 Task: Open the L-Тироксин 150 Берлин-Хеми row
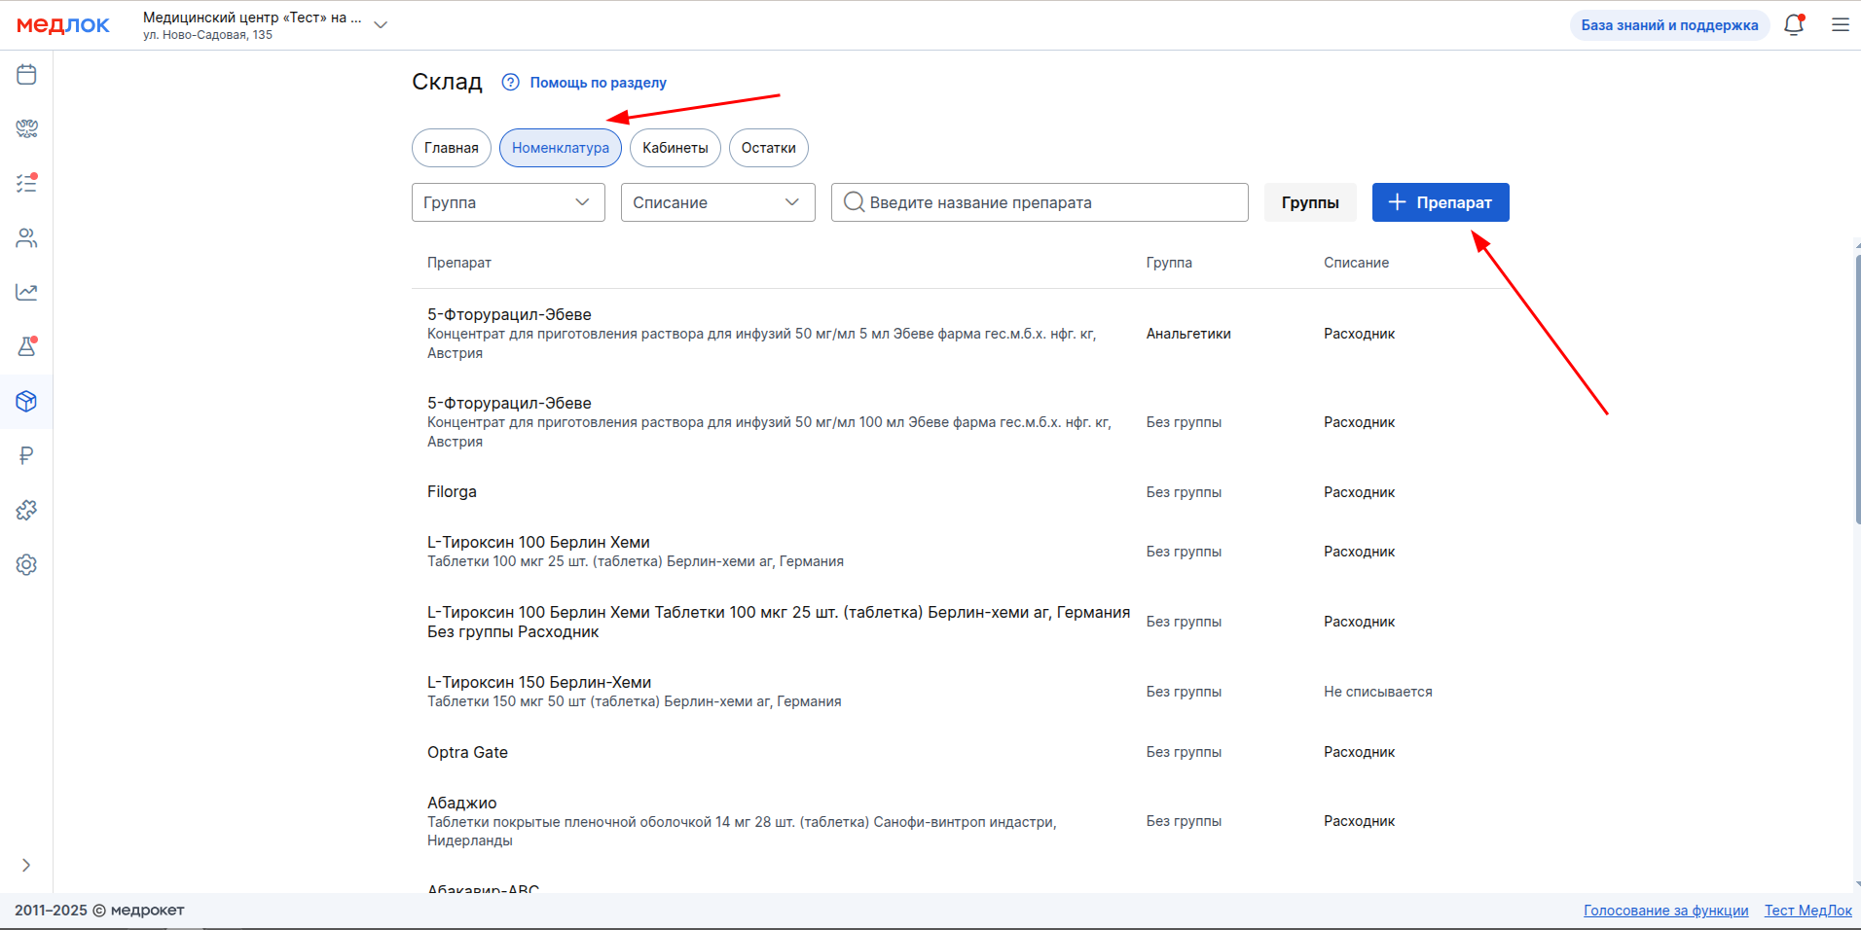[961, 692]
